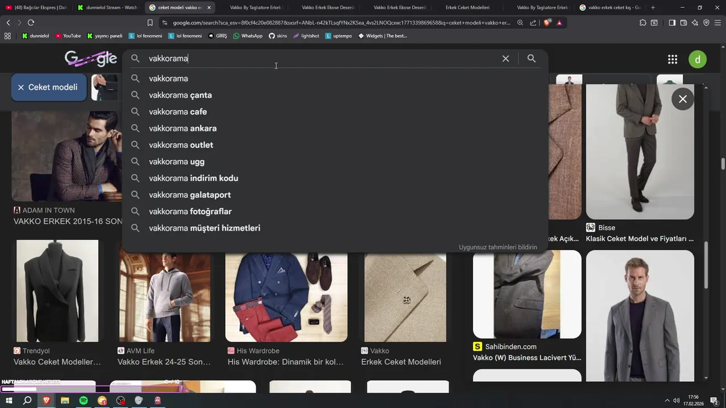726x408 pixels.
Task: Open the Brave wallet icon
Action: (x=683, y=23)
